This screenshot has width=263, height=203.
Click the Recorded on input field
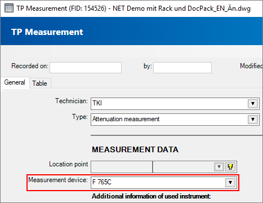(86, 68)
